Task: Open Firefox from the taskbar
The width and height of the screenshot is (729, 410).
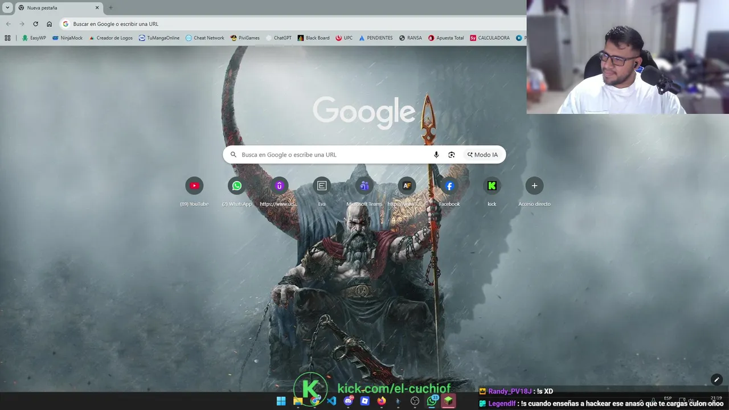Action: pos(382,401)
